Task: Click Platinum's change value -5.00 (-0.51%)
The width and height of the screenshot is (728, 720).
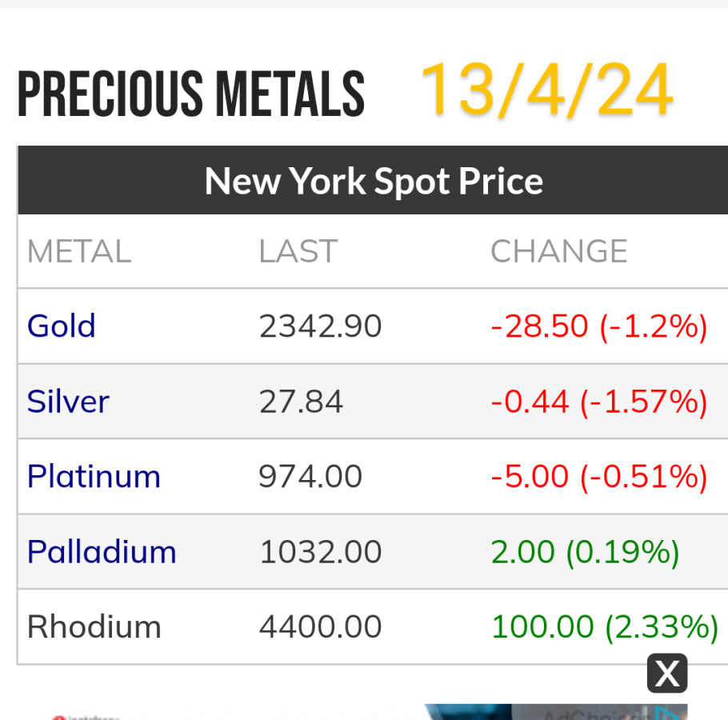Action: click(598, 477)
